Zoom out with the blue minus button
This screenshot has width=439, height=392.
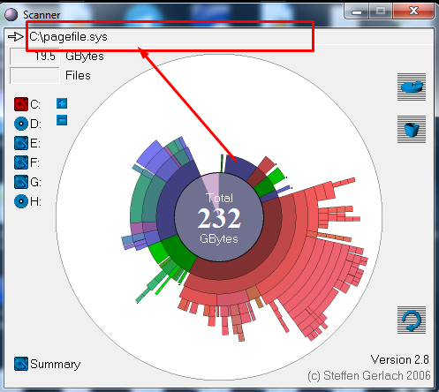click(62, 120)
